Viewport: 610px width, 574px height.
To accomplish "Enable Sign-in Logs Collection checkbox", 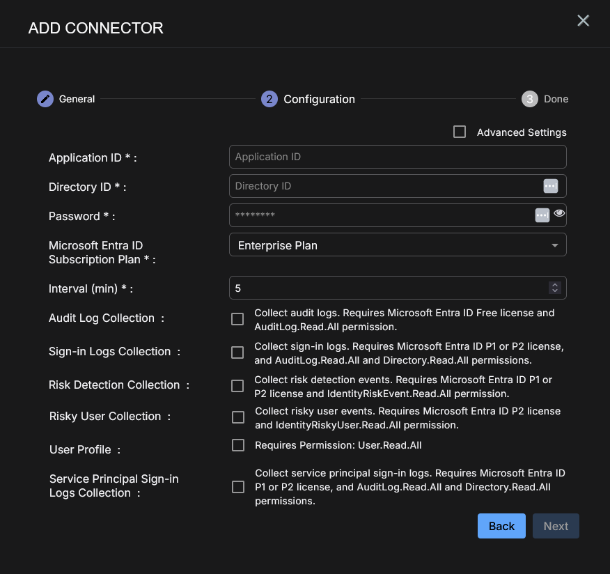I will point(237,352).
